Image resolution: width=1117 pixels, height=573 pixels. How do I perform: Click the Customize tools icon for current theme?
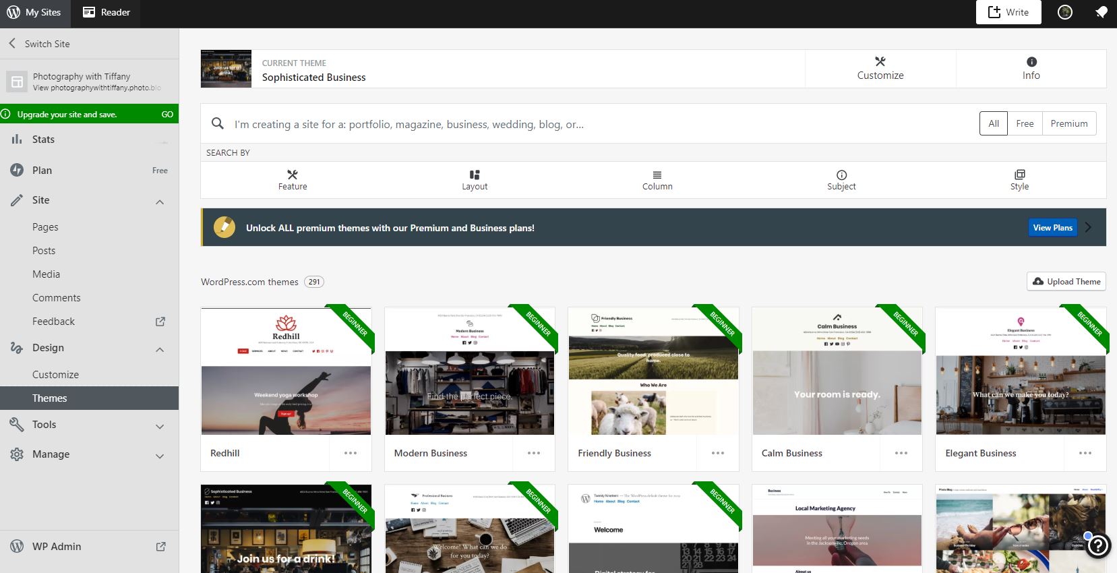click(x=880, y=61)
